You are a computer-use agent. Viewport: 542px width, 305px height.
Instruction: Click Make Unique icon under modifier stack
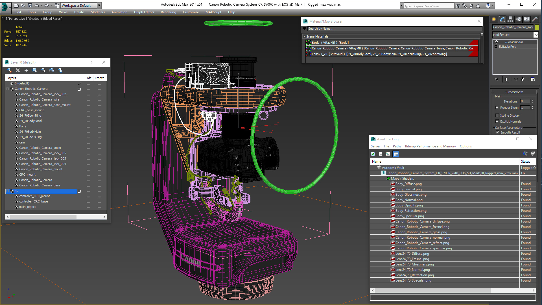tap(516, 79)
